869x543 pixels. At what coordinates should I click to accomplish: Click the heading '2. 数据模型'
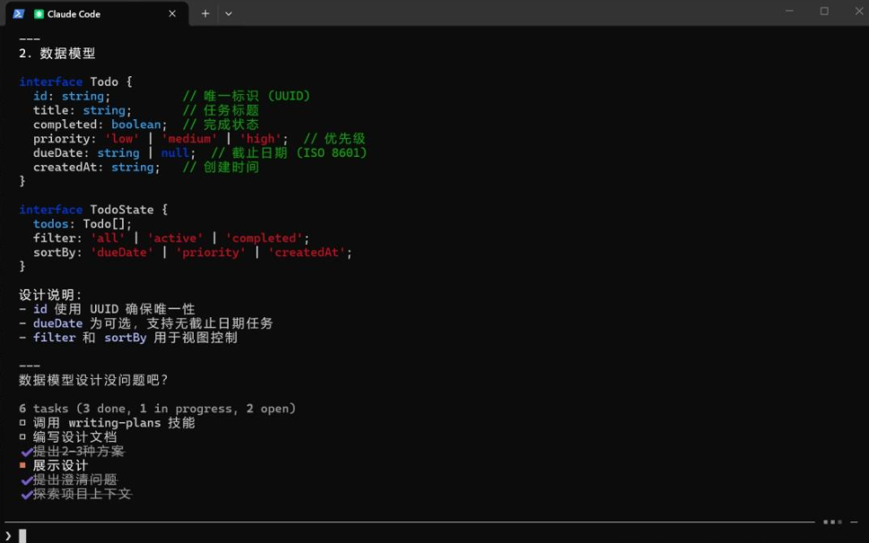57,53
